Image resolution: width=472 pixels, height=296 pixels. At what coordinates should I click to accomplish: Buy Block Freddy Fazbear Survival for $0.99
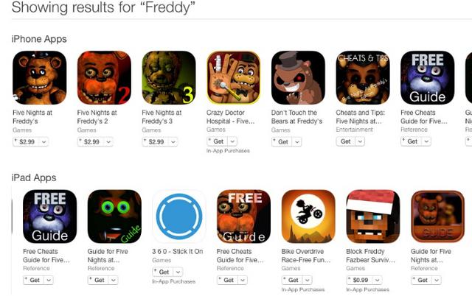pos(360,280)
